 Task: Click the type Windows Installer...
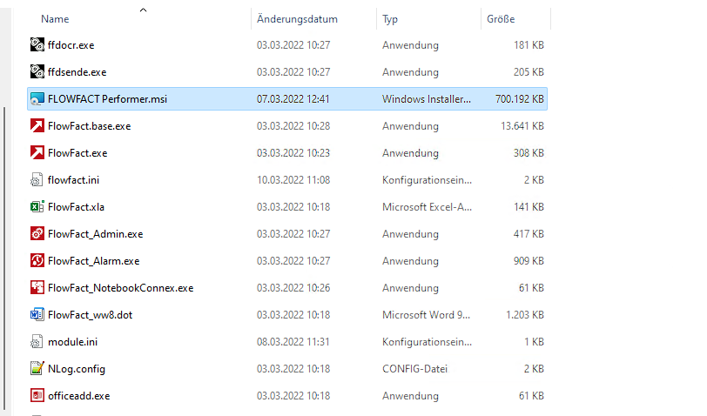click(x=427, y=99)
